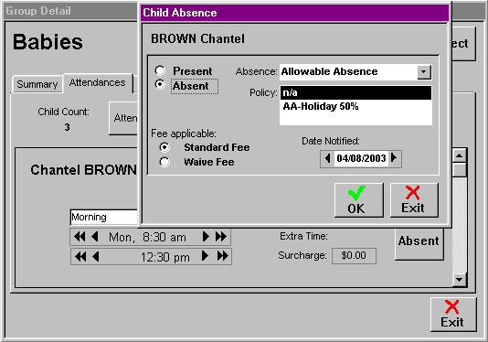This screenshot has height=342, width=488.
Task: Jump end time back with double-left arrow
Action: pyautogui.click(x=80, y=256)
